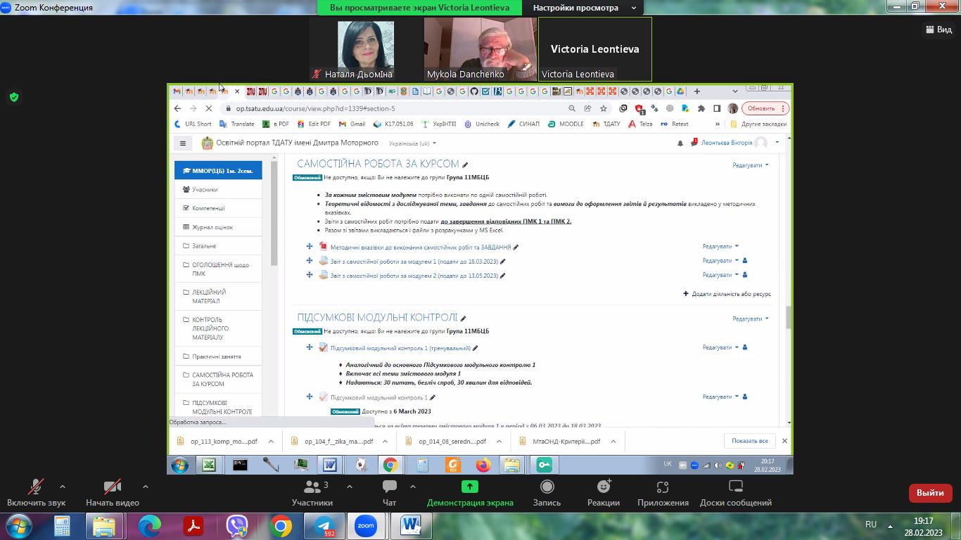Viewport: 961px width, 540px height.
Task: Open the Чат chat panel
Action: pyautogui.click(x=389, y=492)
